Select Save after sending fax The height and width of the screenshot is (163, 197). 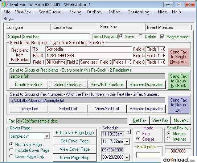point(127,37)
